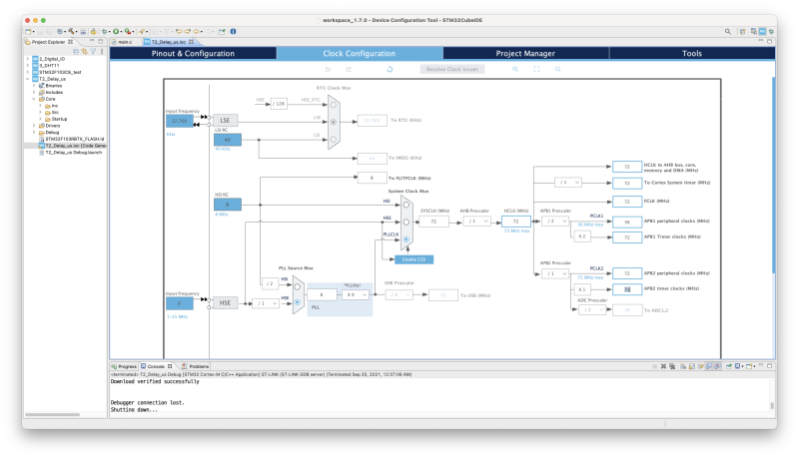This screenshot has height=458, width=799.
Task: Open the Cortex System timer divider dropdown
Action: tap(568, 183)
